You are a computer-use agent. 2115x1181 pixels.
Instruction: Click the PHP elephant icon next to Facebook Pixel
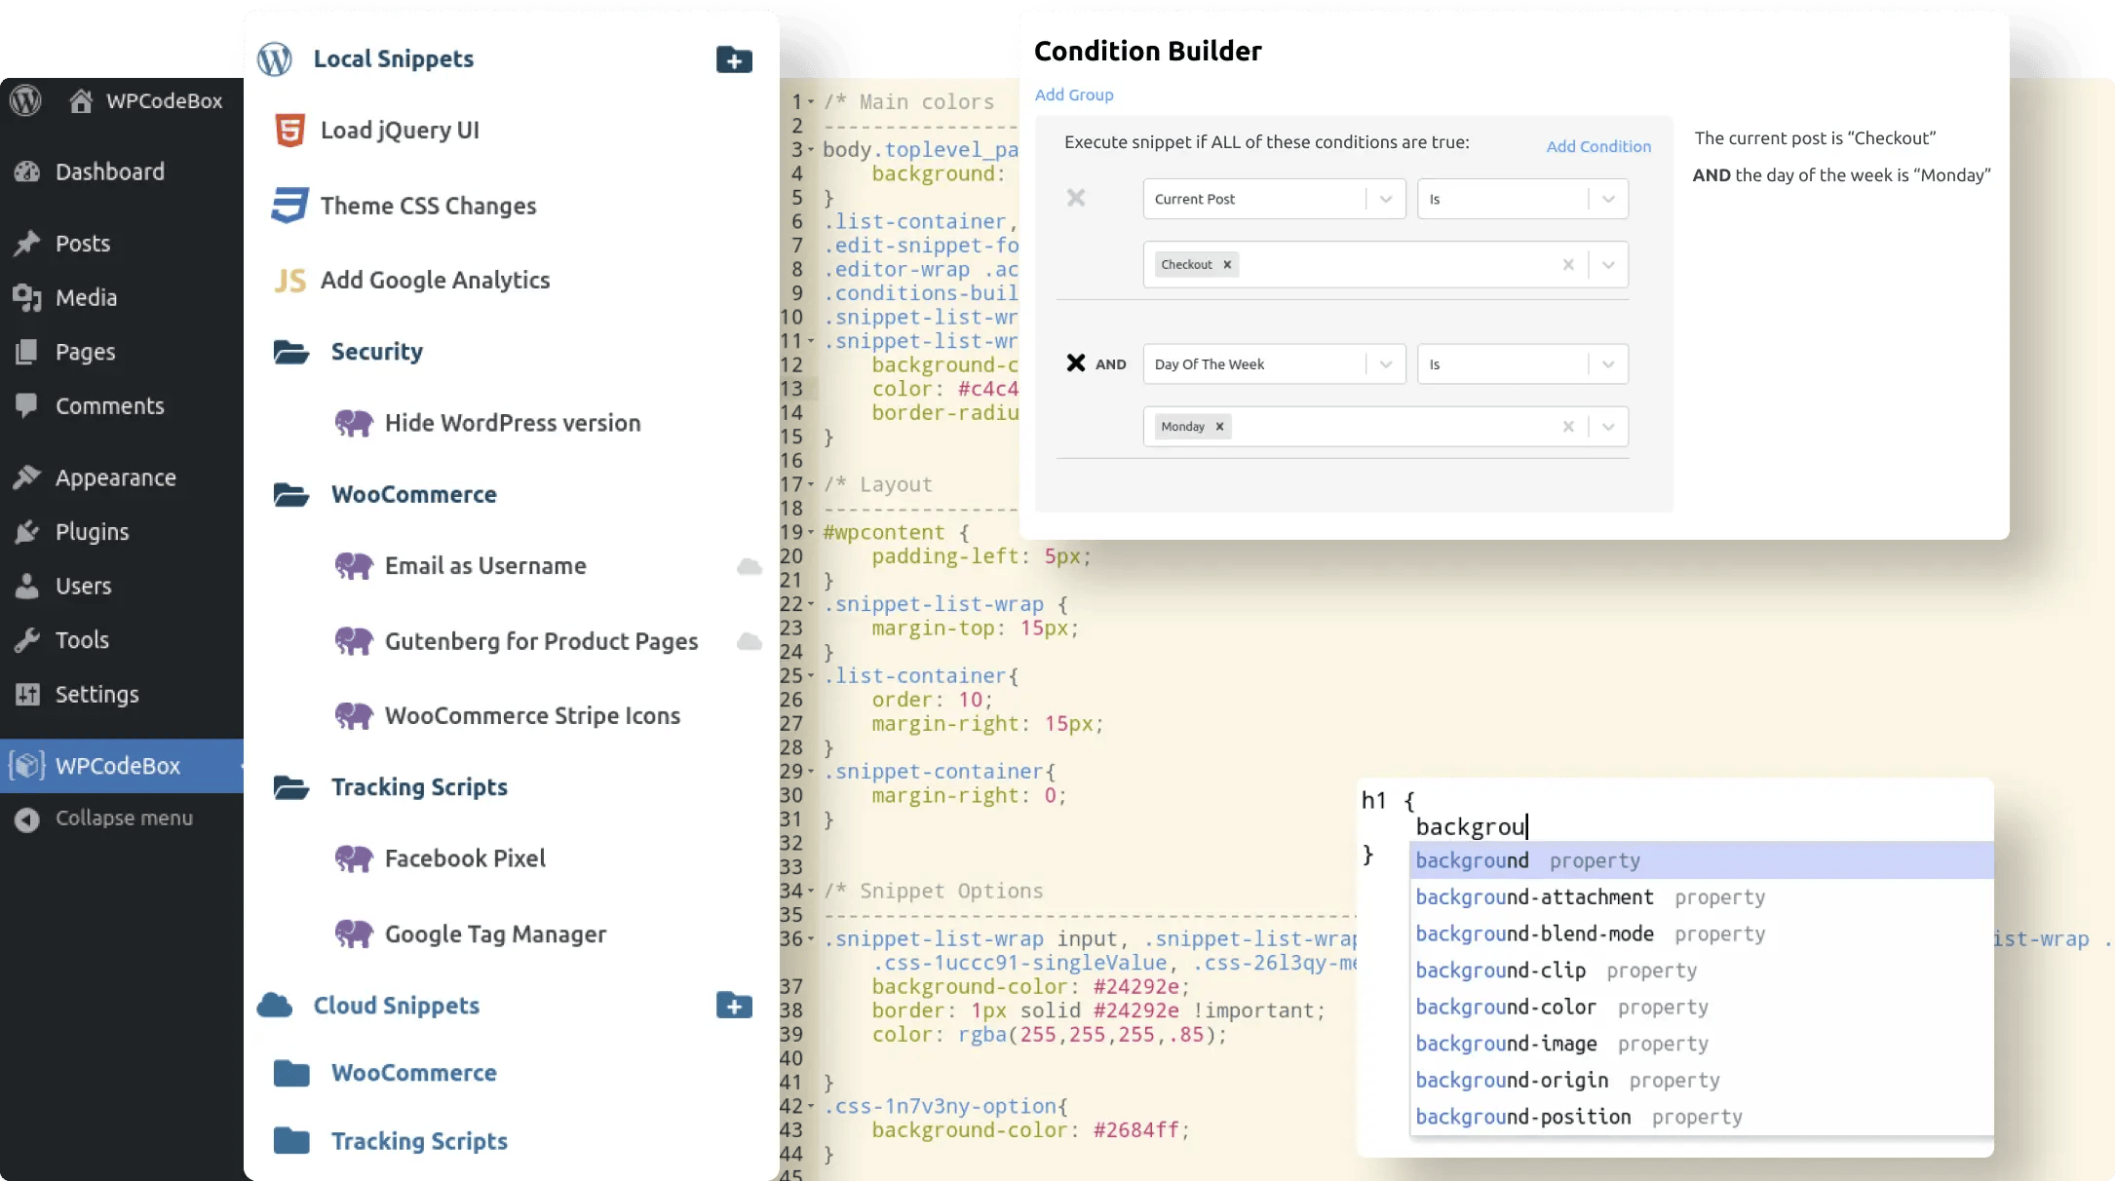(x=355, y=858)
